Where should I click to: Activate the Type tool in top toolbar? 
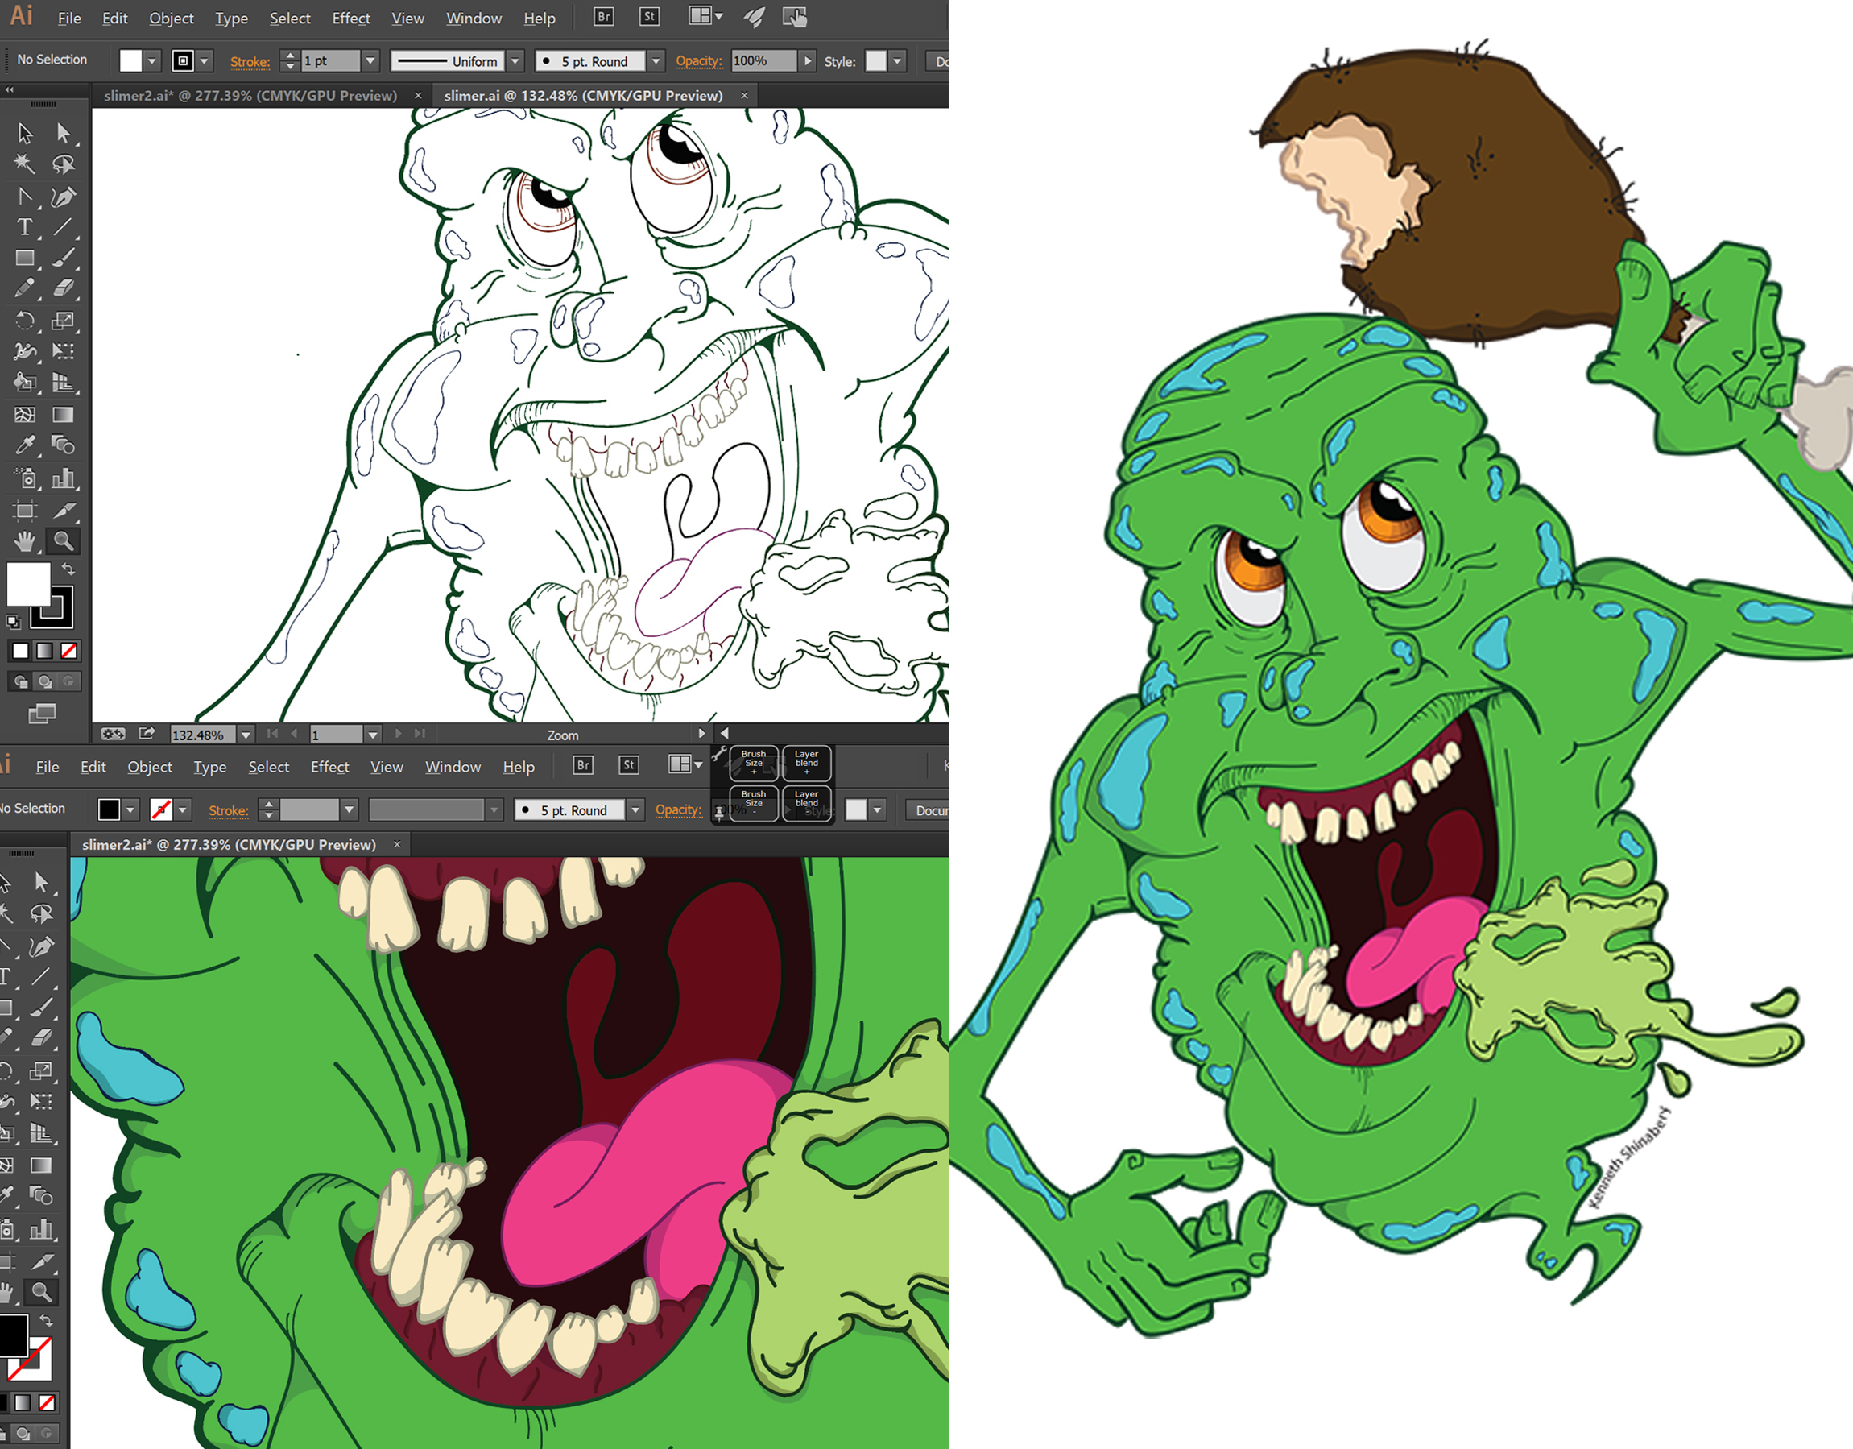tap(25, 226)
